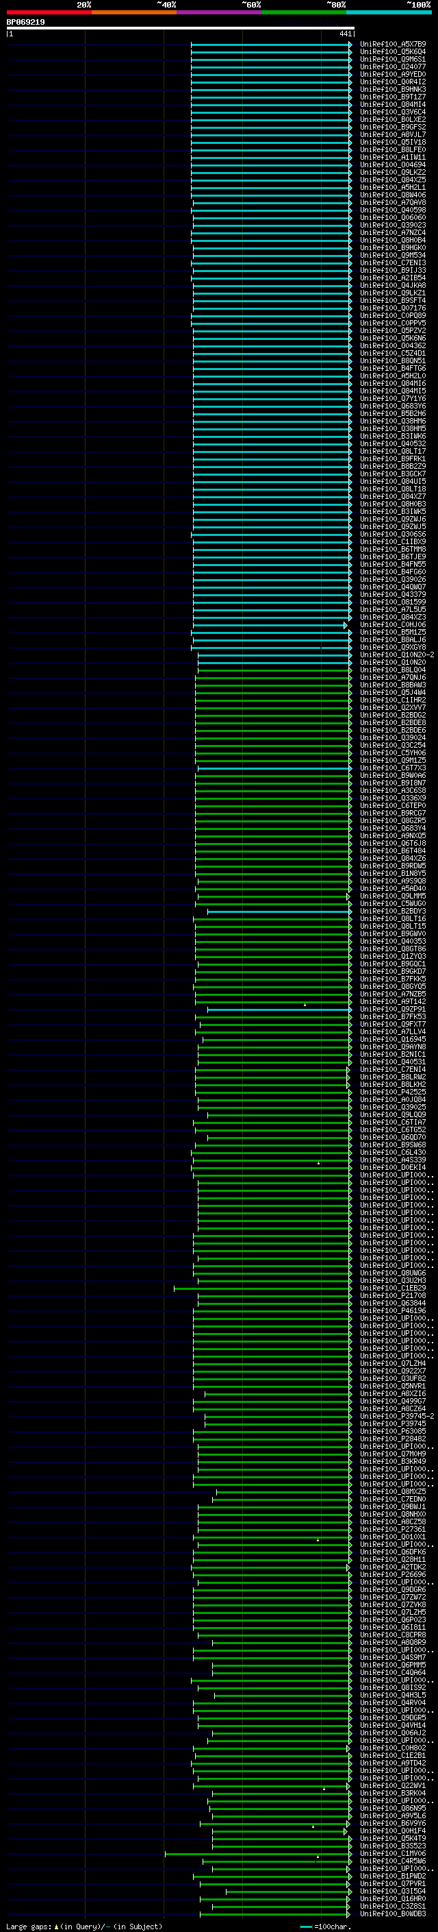Select the UniRef100_C6T7X3 label
Screen dimensions: 438x1932
(x=392, y=768)
